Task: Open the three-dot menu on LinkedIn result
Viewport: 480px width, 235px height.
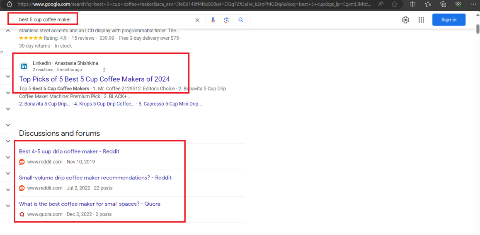Action: pyautogui.click(x=104, y=70)
